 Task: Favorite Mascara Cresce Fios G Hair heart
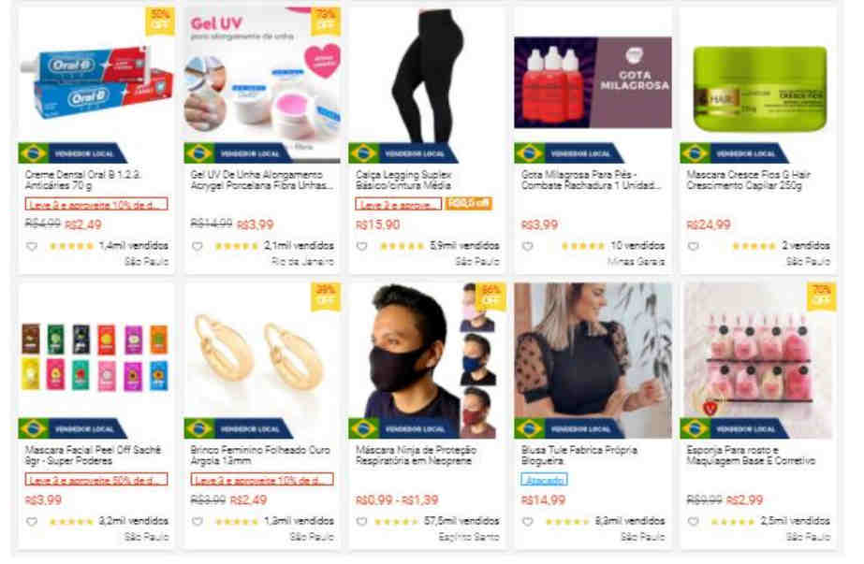click(x=694, y=246)
